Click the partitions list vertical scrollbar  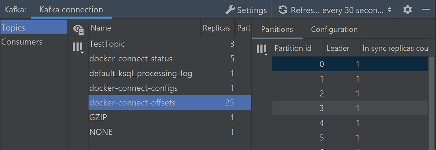(x=432, y=103)
